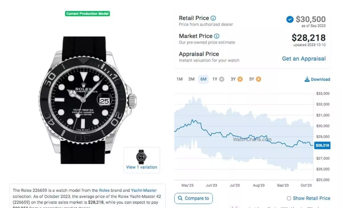Click the Retail Price info icon
Image resolution: width=342 pixels, height=208 pixels.
(x=213, y=18)
